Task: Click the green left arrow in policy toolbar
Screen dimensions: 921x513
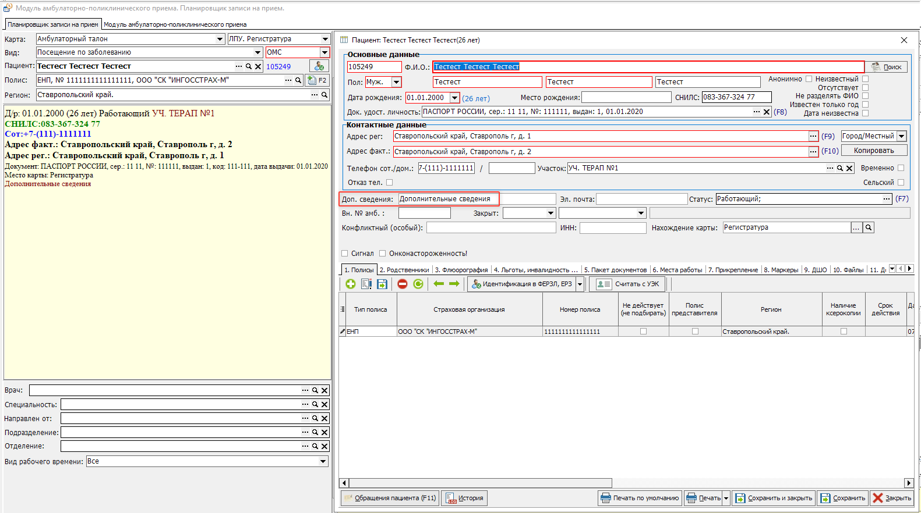Action: 439,284
